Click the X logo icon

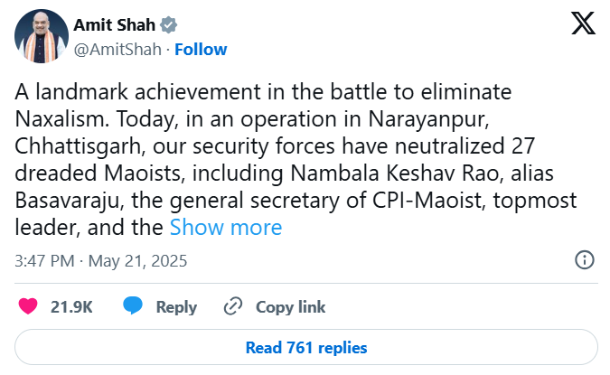click(583, 24)
